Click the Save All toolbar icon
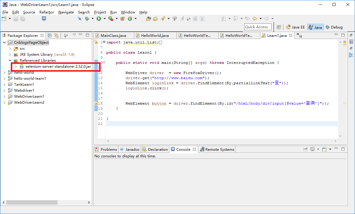Image resolution: width=355 pixels, height=214 pixels. (23, 19)
